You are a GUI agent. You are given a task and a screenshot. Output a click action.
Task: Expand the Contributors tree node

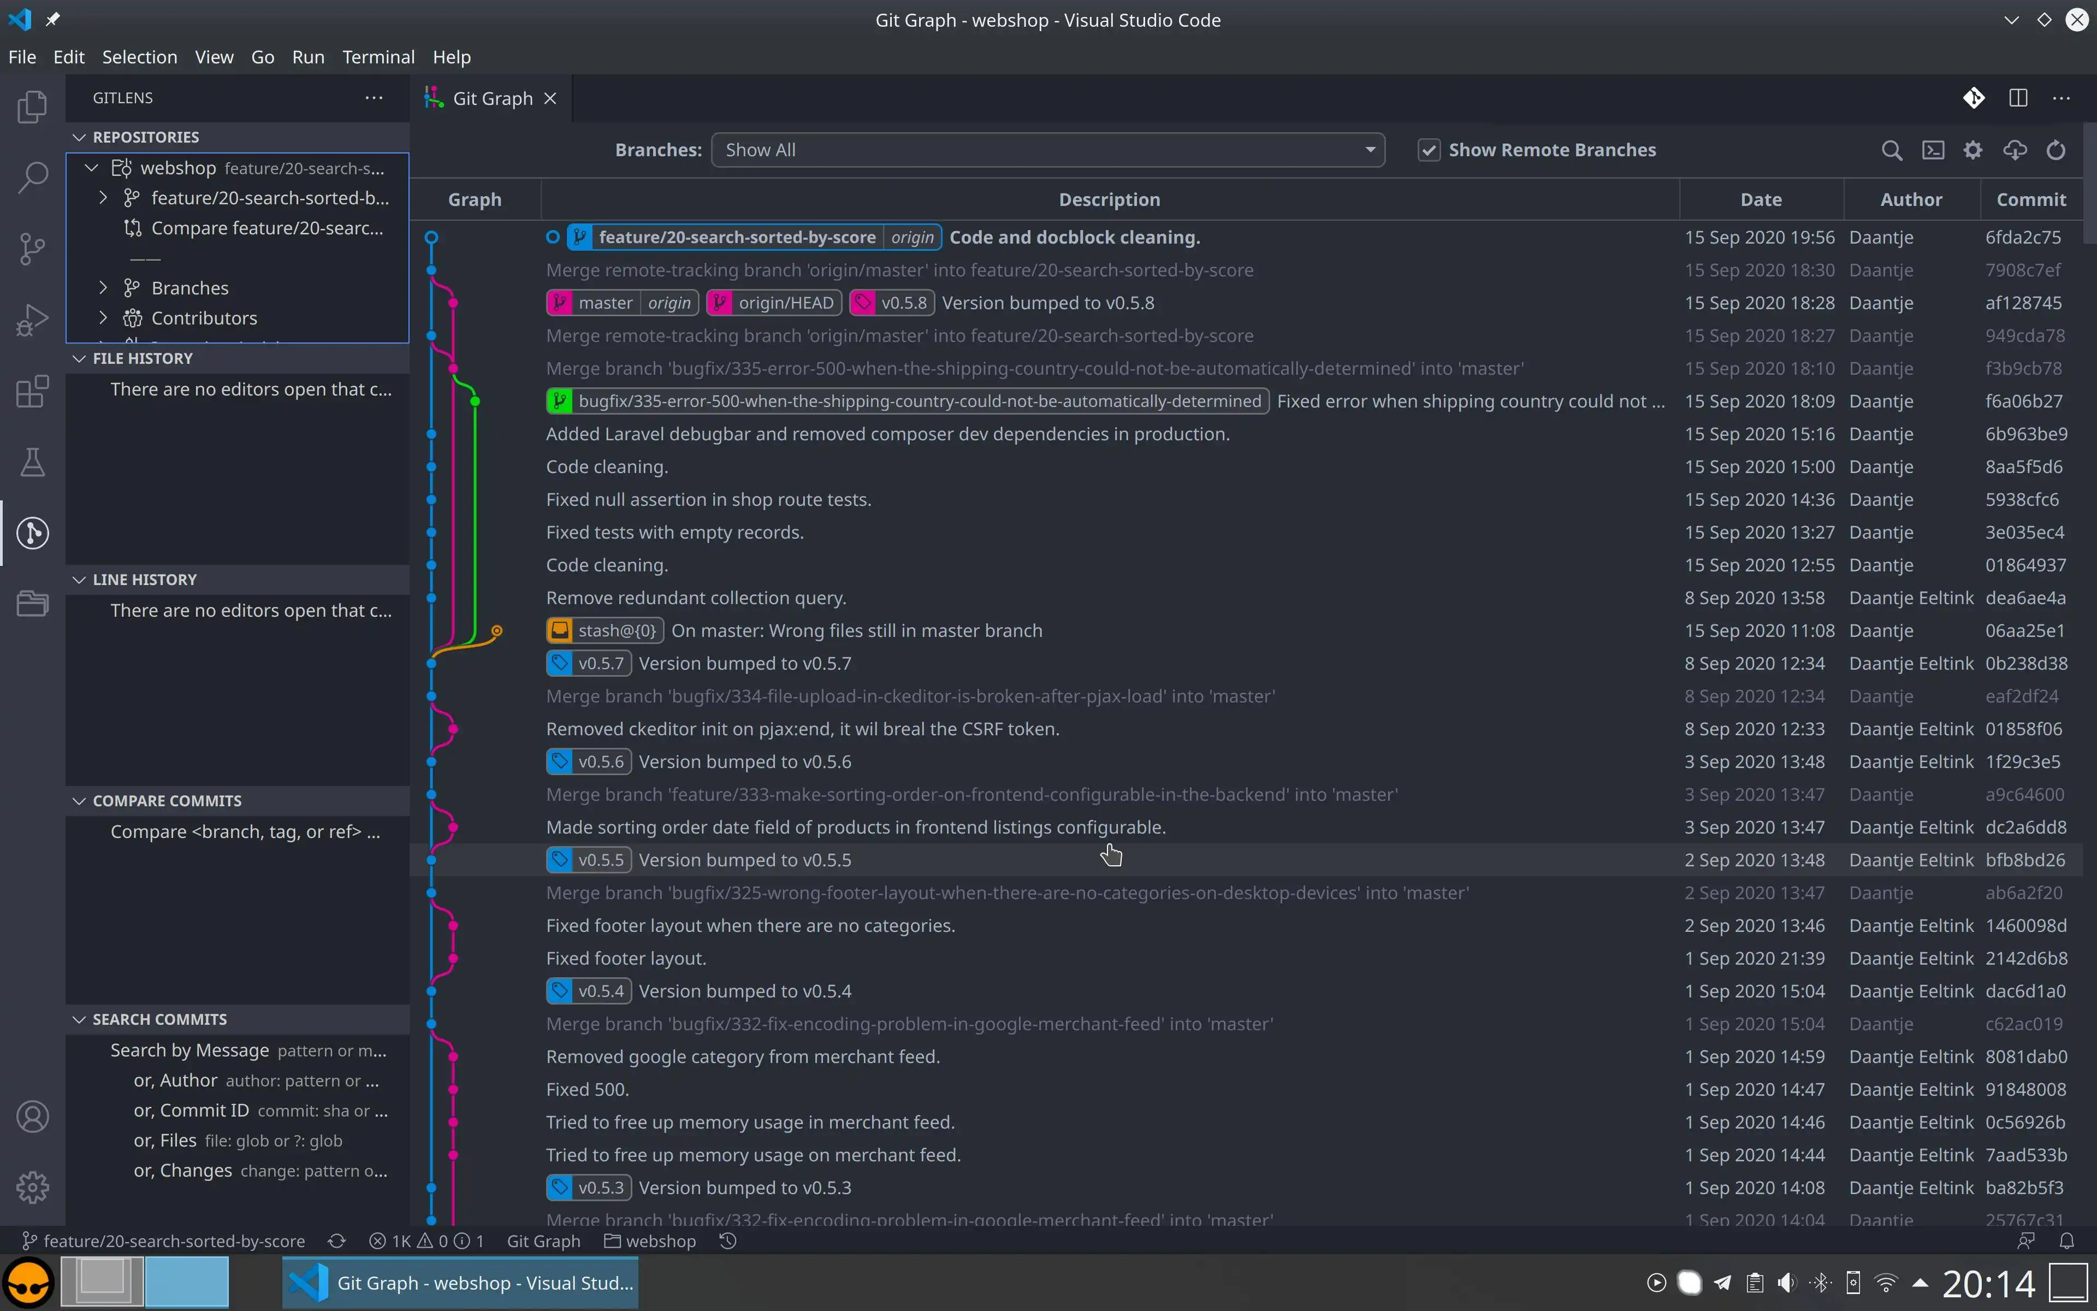103,318
